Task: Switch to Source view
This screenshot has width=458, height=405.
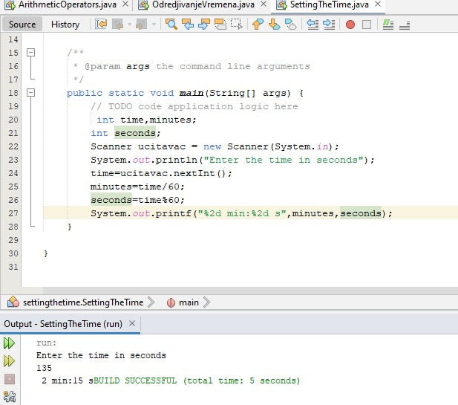Action: point(22,25)
